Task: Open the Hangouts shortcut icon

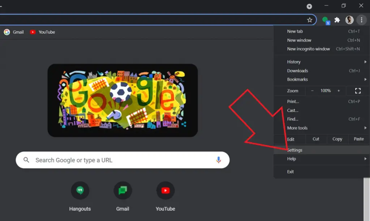Action: [80, 190]
